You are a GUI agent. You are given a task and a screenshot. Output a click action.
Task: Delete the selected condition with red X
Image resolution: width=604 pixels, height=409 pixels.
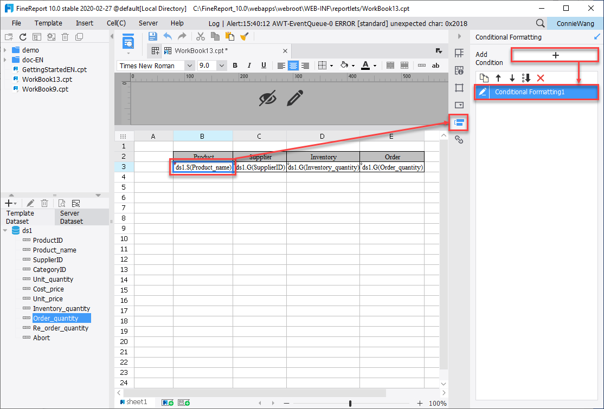[x=539, y=78]
